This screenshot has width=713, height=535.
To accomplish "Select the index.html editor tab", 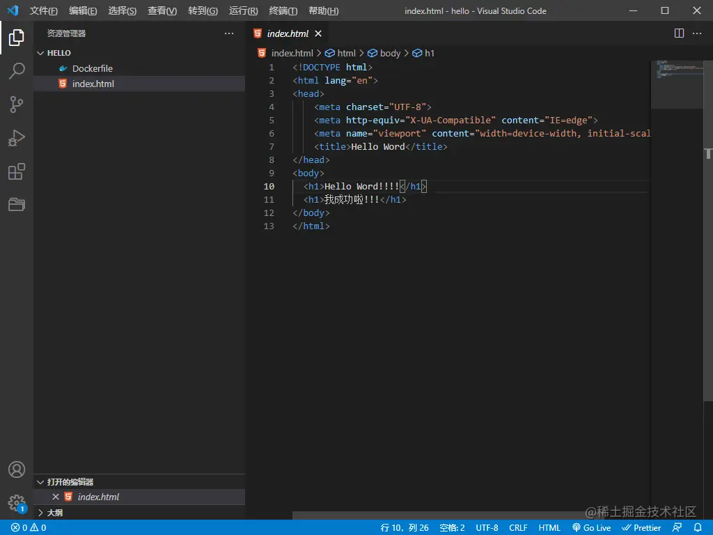I will pyautogui.click(x=288, y=33).
